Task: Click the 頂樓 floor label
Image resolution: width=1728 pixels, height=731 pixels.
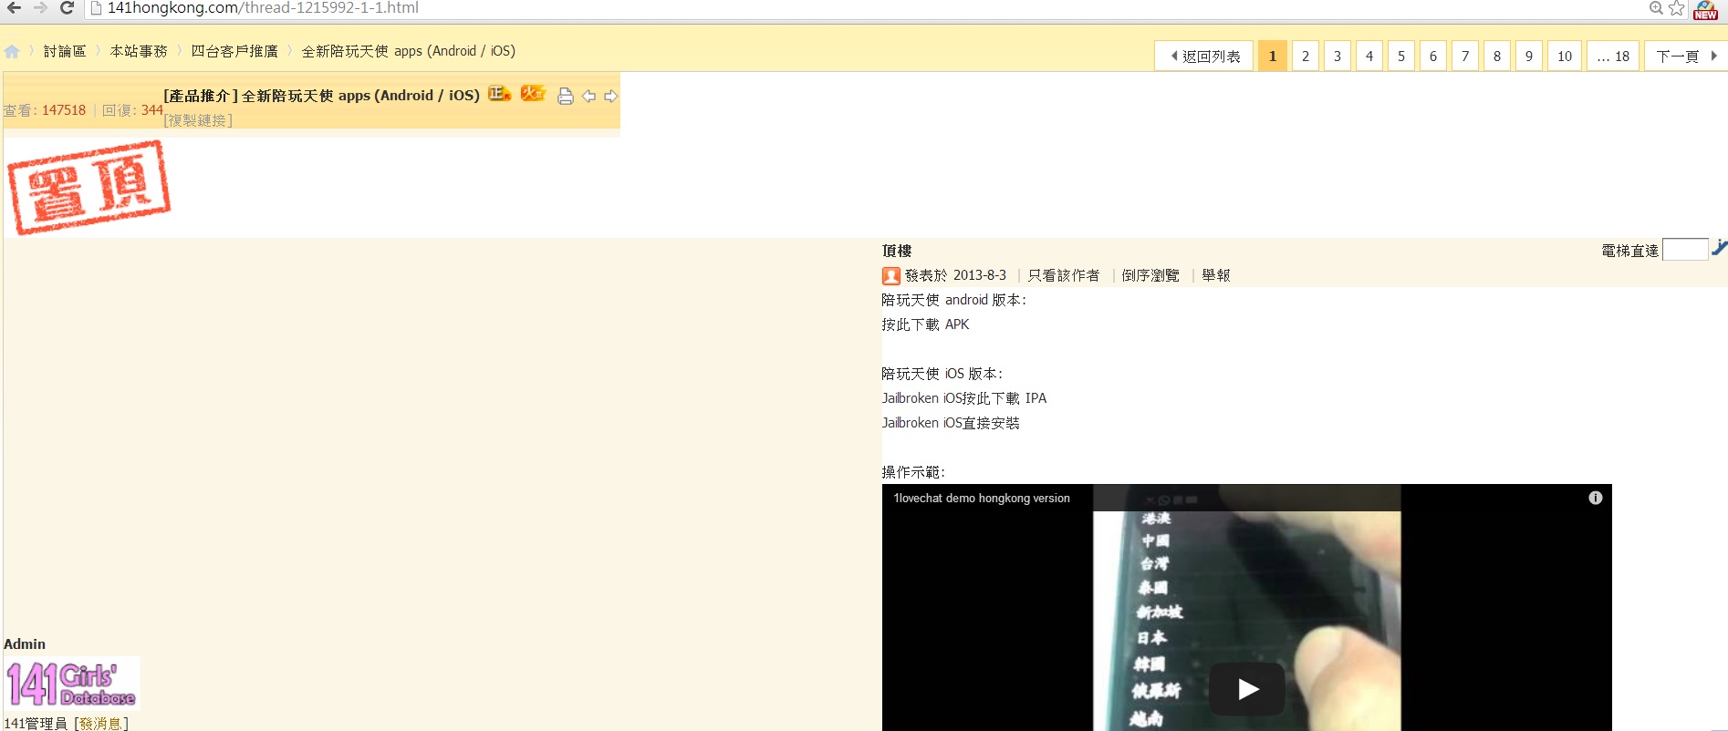Action: [x=897, y=251]
